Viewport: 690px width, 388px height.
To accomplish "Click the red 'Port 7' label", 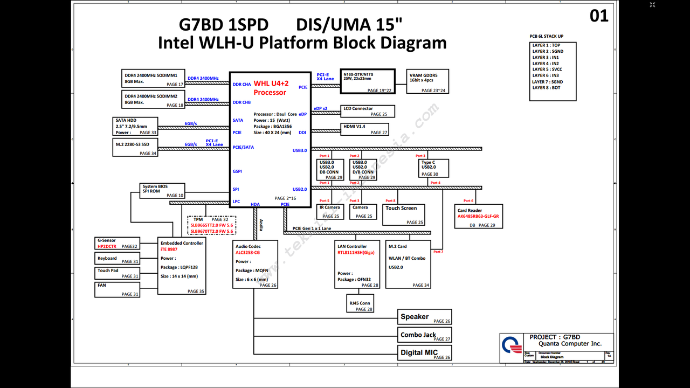I will click(x=438, y=252).
